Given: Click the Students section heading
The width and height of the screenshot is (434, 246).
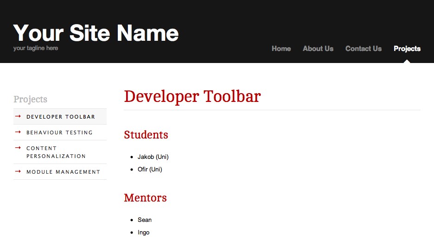Looking at the screenshot, I should (146, 135).
